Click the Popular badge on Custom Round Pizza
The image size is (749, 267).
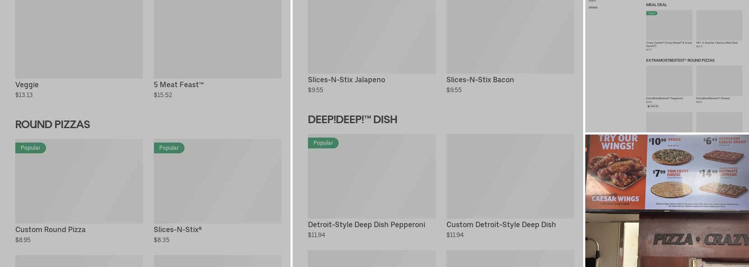(30, 148)
